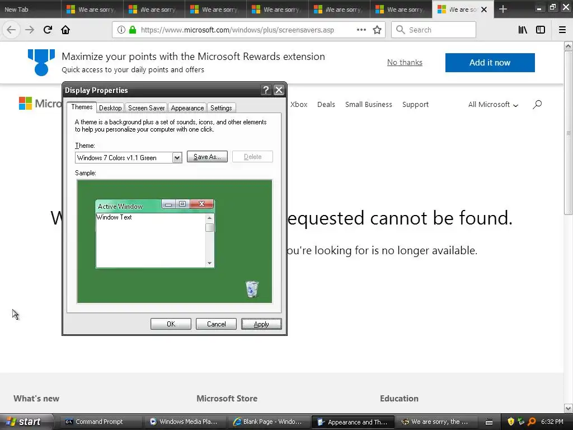Toggle the Firefox sidebar icon
Screen dimensions: 573x430
[x=541, y=30]
